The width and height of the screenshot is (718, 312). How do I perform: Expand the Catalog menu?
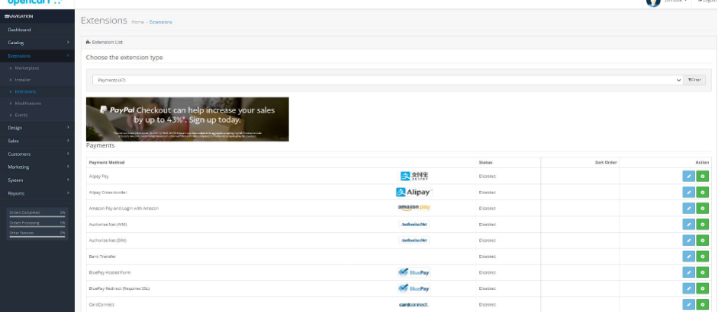point(37,43)
